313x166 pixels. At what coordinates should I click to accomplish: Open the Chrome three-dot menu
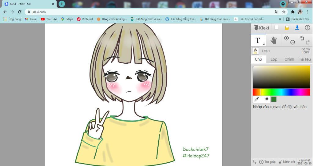307,12
